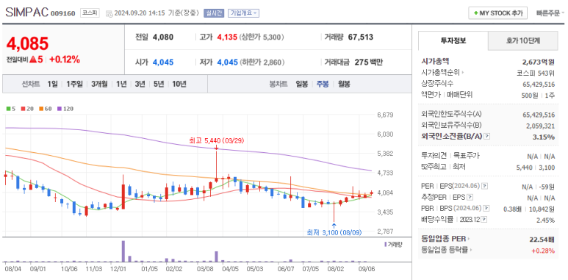Click the 투자의견 목표주가 label
This screenshot has height=280, width=568.
[x=450, y=156]
